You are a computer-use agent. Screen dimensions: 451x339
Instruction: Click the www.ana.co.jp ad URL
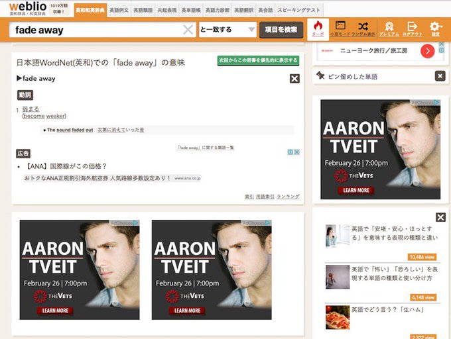(188, 178)
